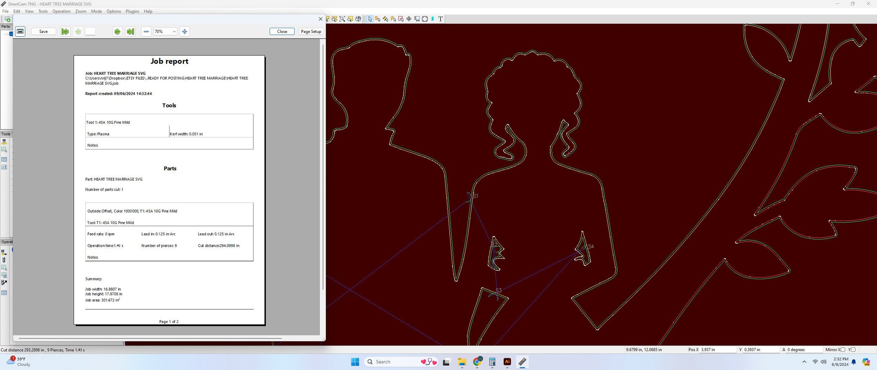877x370 pixels.
Task: Click the tool table grid icon in Tools panel
Action: click(4, 160)
